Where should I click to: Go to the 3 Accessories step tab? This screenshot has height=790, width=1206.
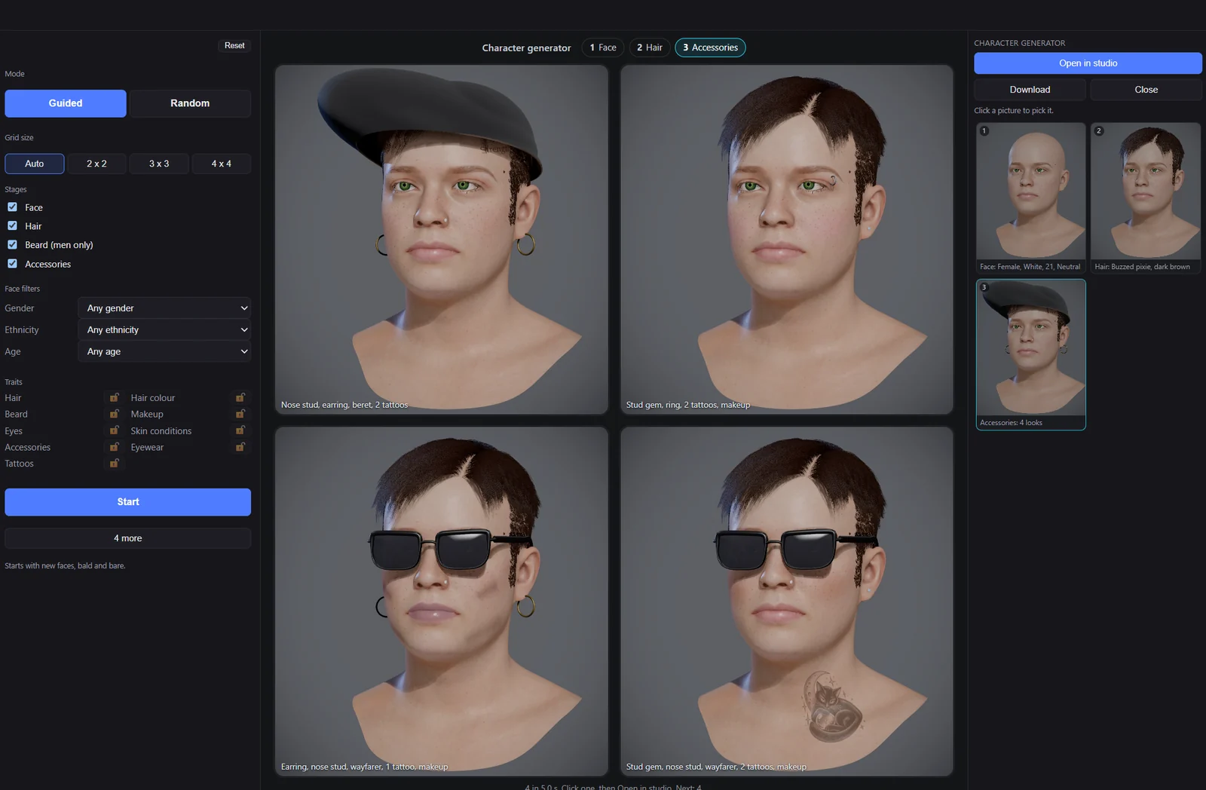710,47
